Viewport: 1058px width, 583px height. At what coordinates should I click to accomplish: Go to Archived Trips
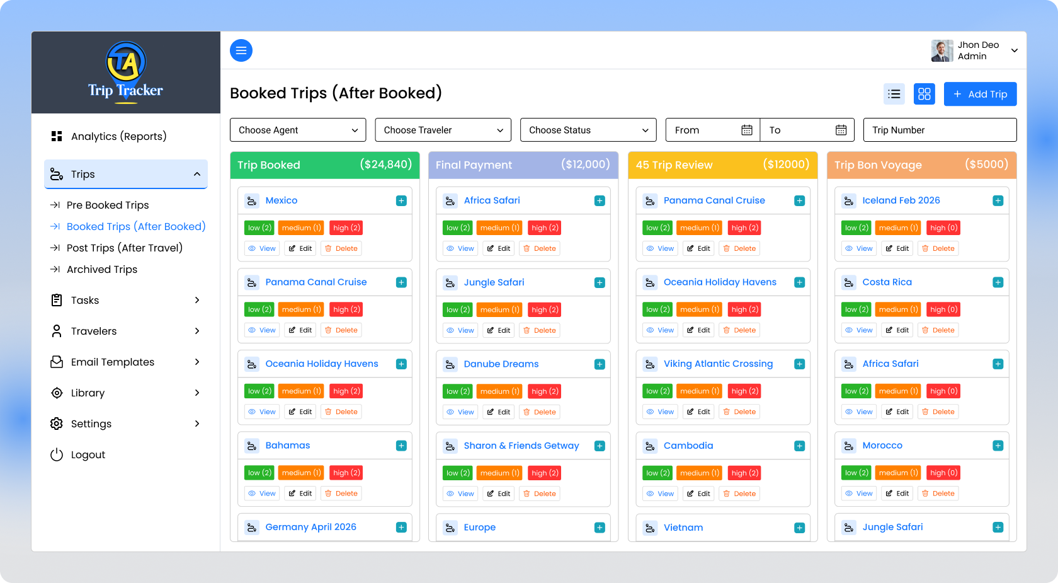(102, 269)
